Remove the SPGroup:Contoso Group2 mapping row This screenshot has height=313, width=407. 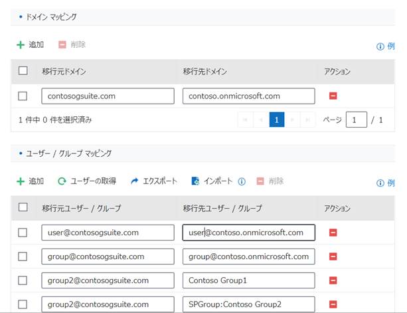(333, 304)
